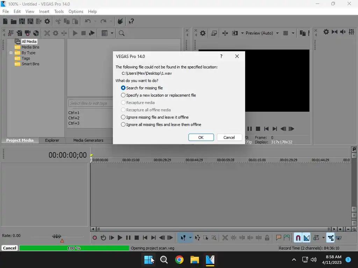The width and height of the screenshot is (358, 268).
Task: Click the What's This help icon
Action: click(x=131, y=21)
